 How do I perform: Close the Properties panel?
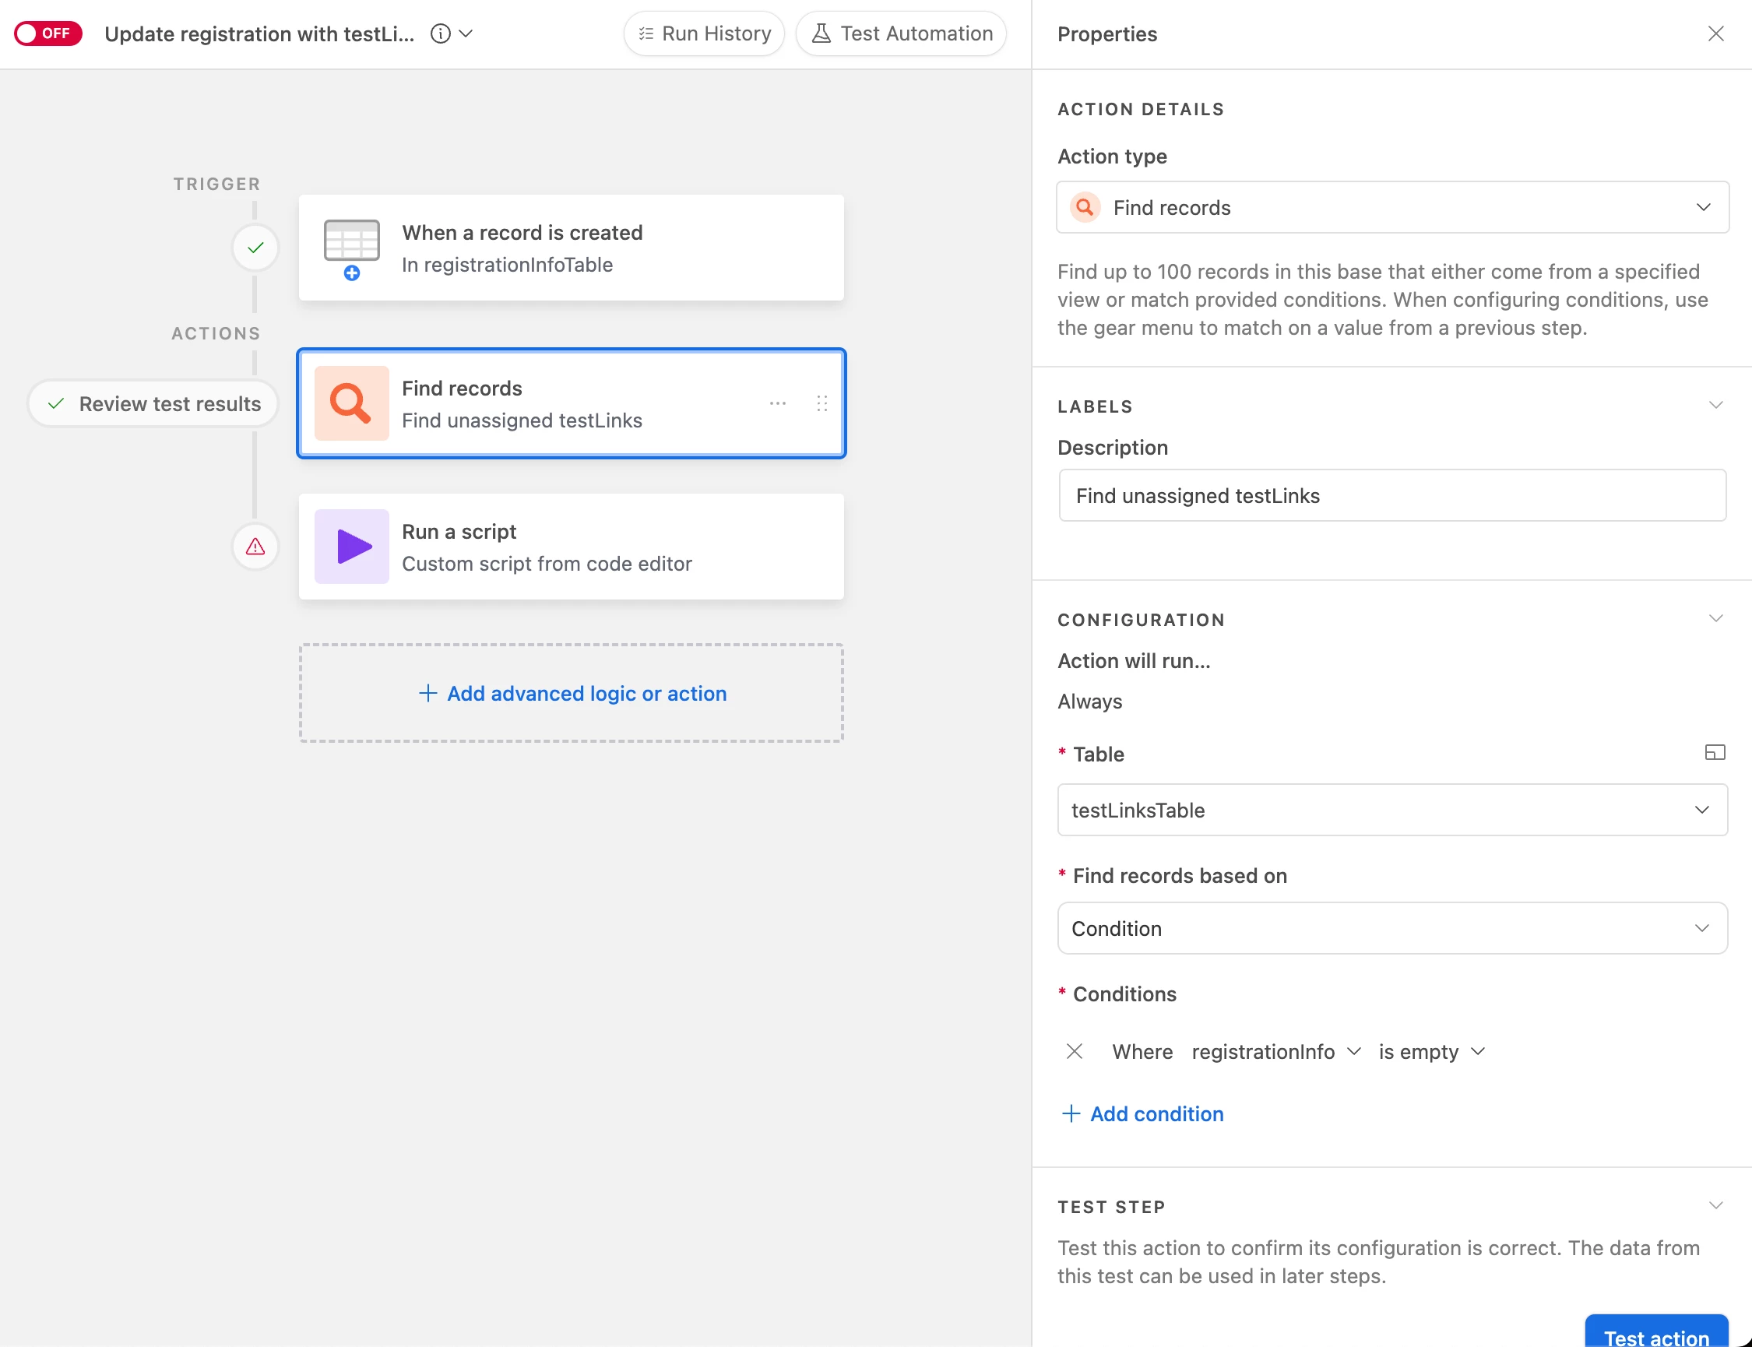[x=1715, y=33]
